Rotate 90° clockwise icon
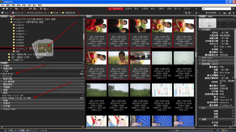 [x=55, y=9]
